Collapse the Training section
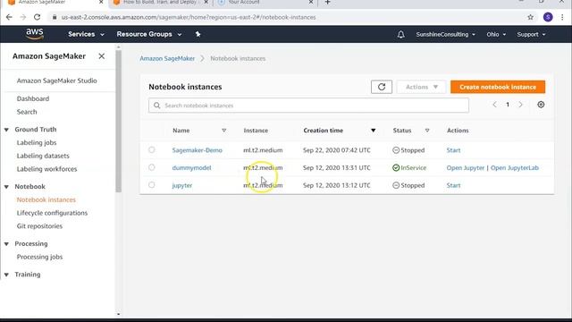 [6, 275]
